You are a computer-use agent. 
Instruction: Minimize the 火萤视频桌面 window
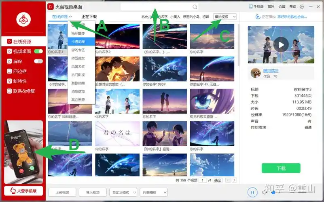point(311,7)
